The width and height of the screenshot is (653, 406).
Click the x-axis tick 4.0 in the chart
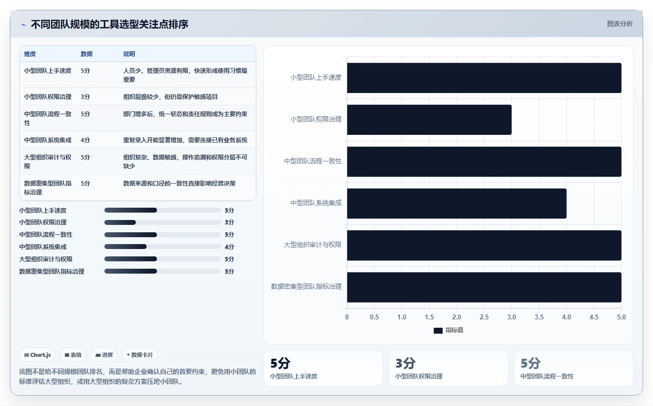click(566, 317)
